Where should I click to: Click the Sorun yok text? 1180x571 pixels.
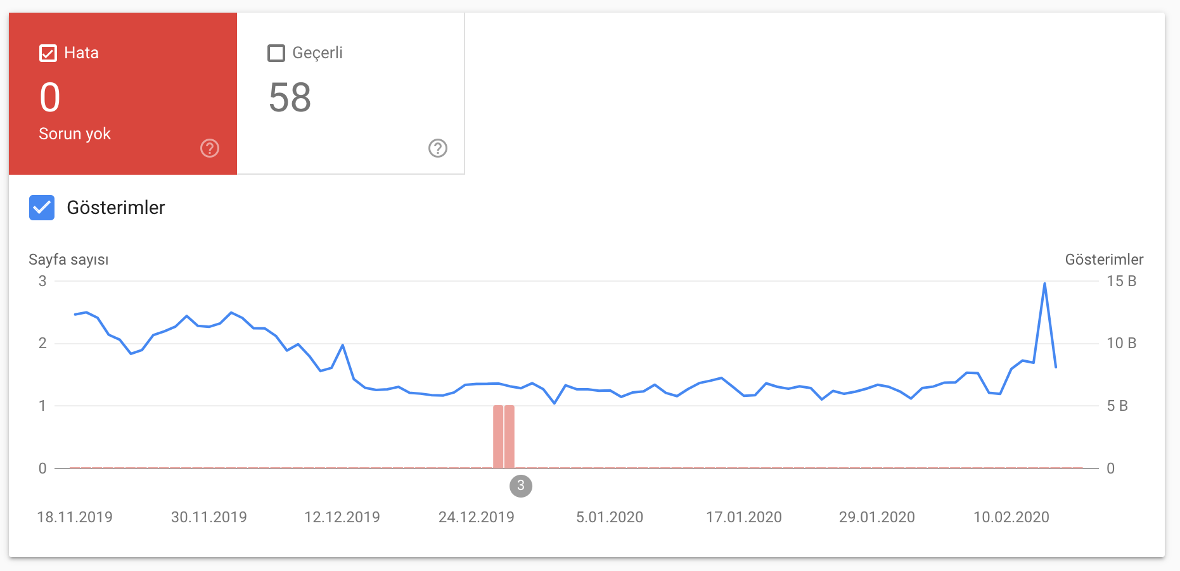coord(75,134)
